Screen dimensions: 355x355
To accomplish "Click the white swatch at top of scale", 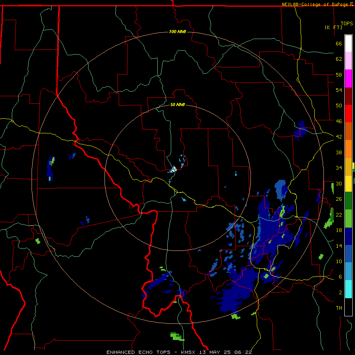I will 348,43.
